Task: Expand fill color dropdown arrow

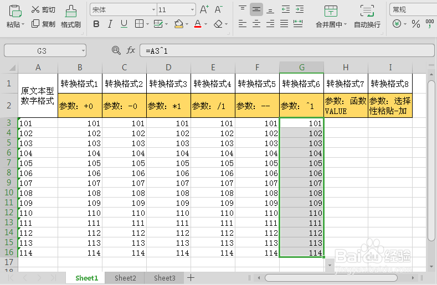Action: tap(187, 24)
